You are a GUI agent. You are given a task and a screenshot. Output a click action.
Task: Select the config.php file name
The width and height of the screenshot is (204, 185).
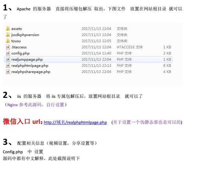pos(20,53)
